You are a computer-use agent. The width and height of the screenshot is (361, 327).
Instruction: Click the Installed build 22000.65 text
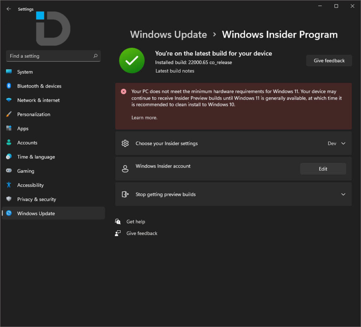tap(194, 62)
